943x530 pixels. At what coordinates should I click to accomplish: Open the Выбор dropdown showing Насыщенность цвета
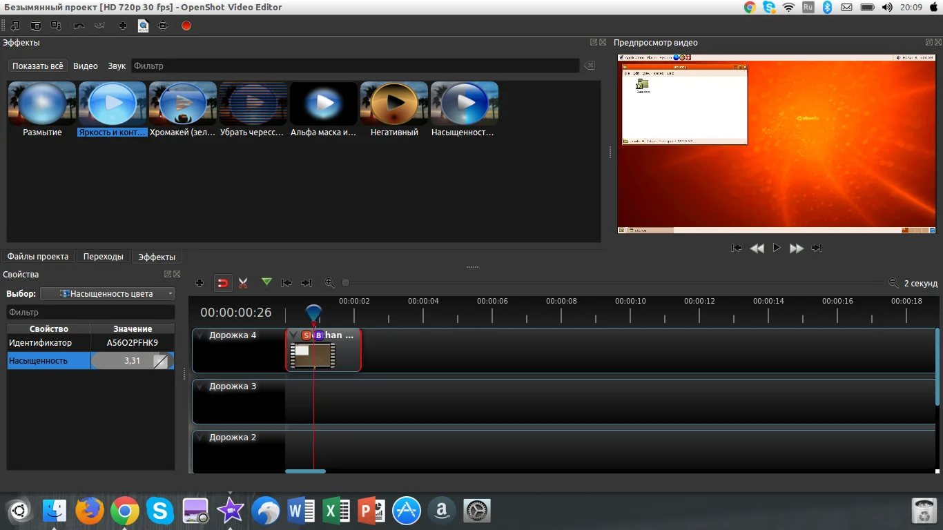[x=108, y=294]
